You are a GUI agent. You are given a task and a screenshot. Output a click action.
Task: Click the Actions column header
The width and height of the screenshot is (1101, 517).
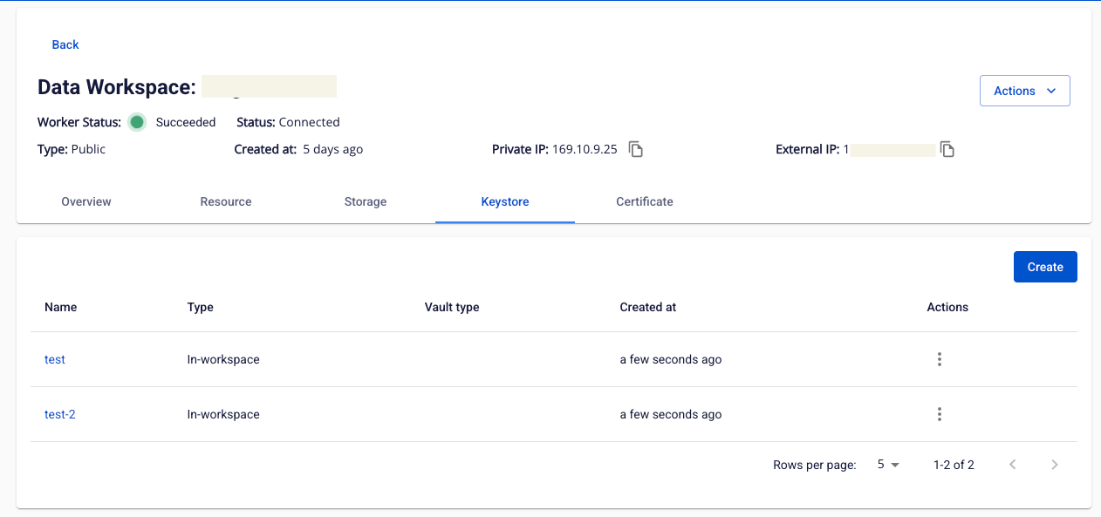947,307
